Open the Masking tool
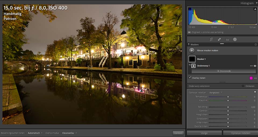The image size is (258, 137). click(235, 39)
